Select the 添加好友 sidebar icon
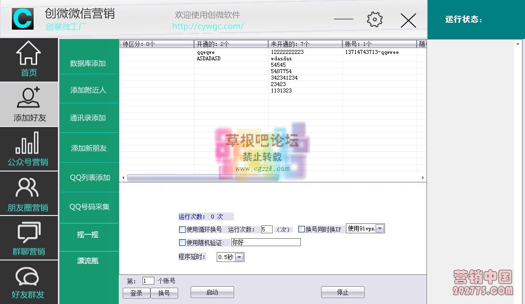Viewport: 525px width, 304px height. [29, 104]
